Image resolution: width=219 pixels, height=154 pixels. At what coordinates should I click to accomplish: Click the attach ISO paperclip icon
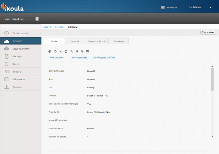(71, 52)
